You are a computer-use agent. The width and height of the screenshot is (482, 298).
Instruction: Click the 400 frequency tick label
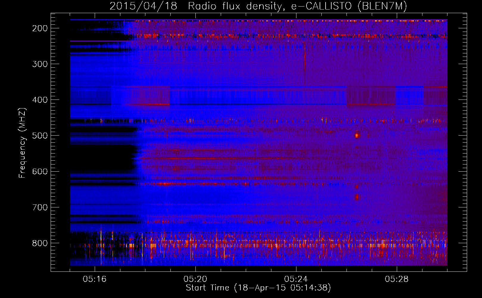click(x=40, y=100)
